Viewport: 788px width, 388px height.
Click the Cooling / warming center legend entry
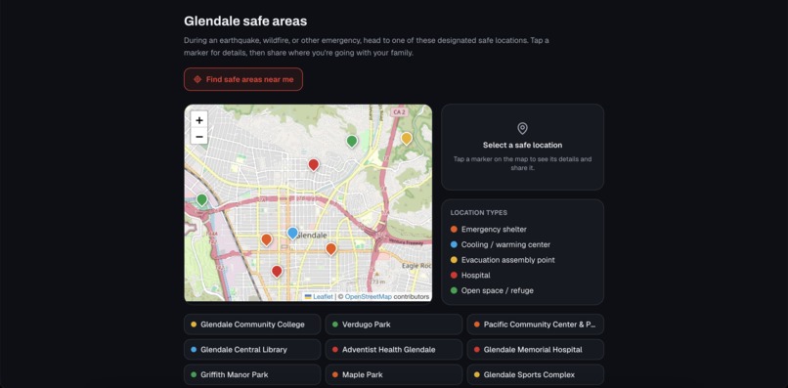point(501,244)
